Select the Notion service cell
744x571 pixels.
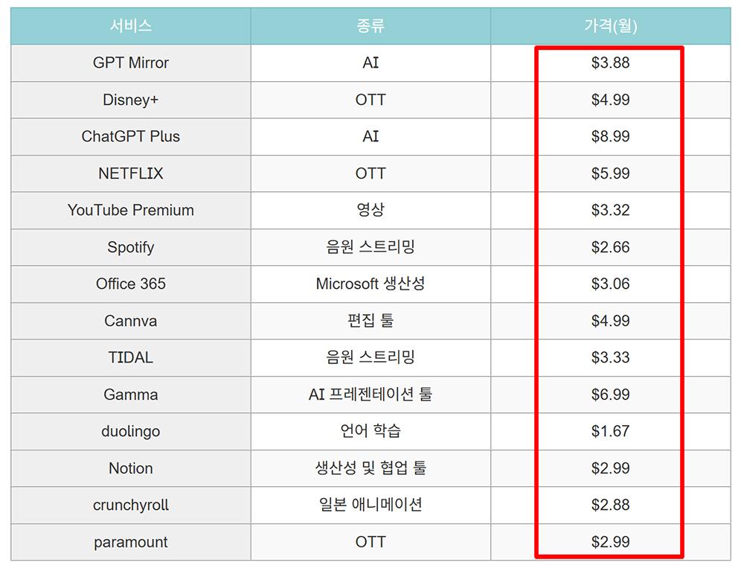[131, 468]
